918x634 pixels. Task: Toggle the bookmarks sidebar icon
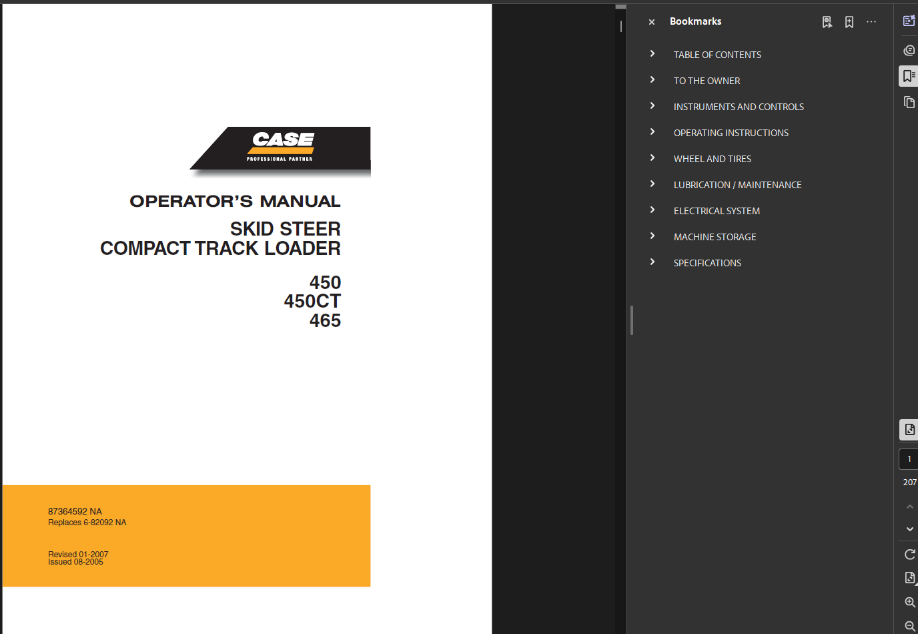click(x=909, y=76)
